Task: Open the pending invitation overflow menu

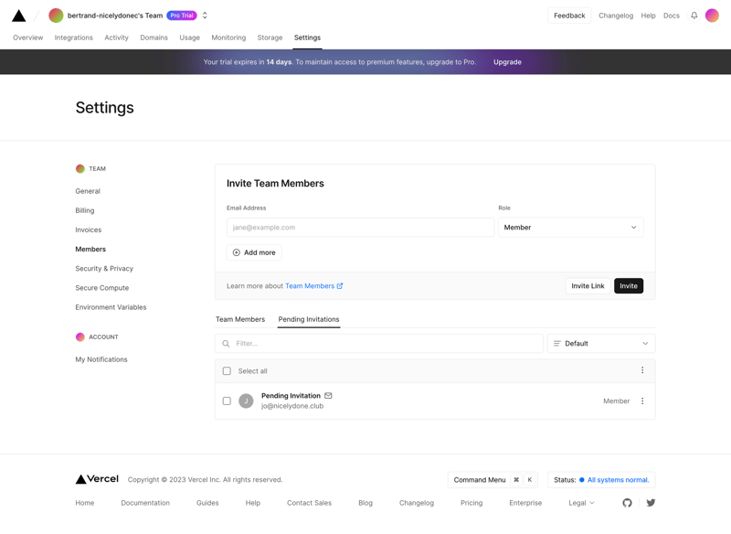Action: tap(641, 400)
